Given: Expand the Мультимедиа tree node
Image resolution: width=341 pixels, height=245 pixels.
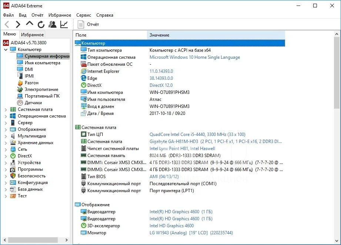Looking at the screenshot, I should (6, 136).
